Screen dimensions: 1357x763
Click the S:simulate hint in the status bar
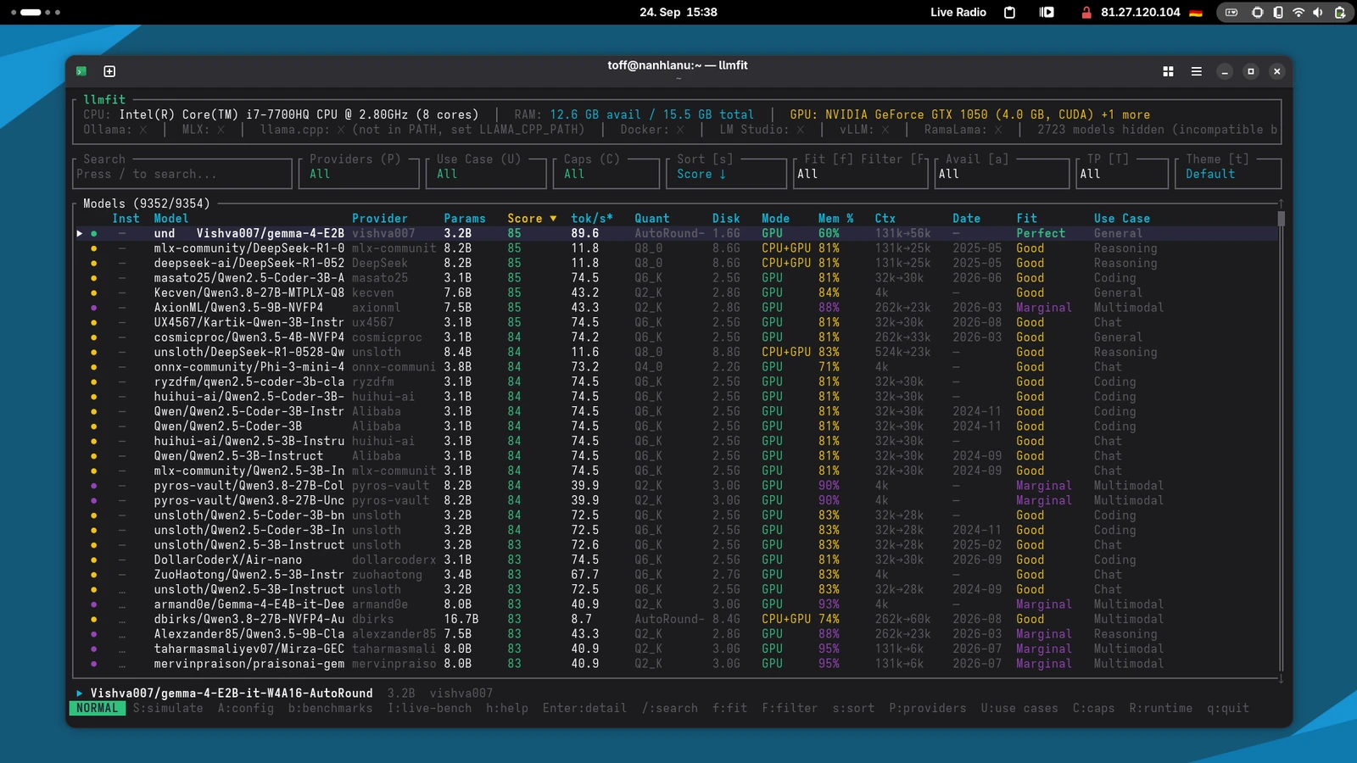tap(168, 708)
